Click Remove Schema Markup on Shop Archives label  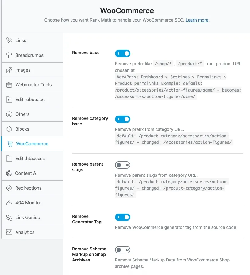pyautogui.click(x=89, y=254)
